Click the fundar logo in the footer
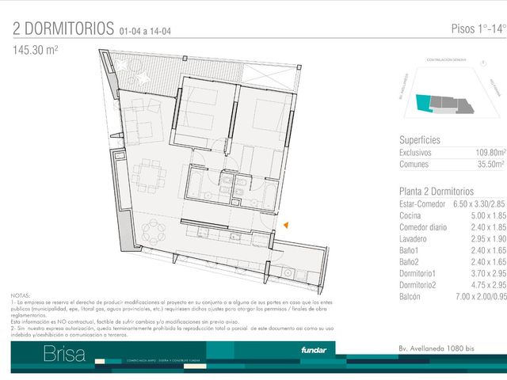Image resolution: width=507 pixels, height=380 pixels. coord(314,350)
